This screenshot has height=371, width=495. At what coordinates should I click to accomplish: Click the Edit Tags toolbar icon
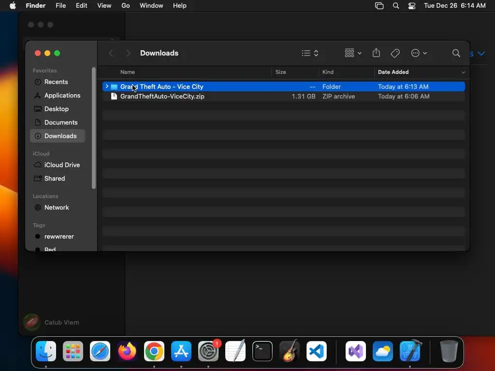click(x=395, y=53)
